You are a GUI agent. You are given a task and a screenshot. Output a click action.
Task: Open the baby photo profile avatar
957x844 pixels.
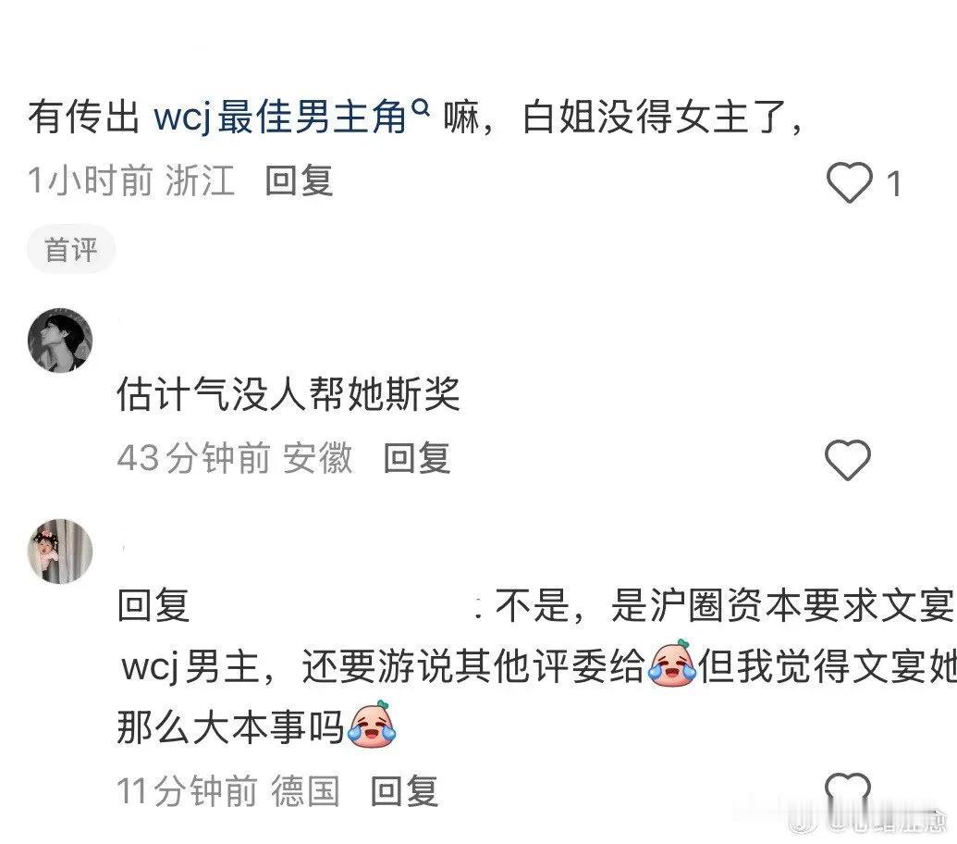[x=60, y=552]
